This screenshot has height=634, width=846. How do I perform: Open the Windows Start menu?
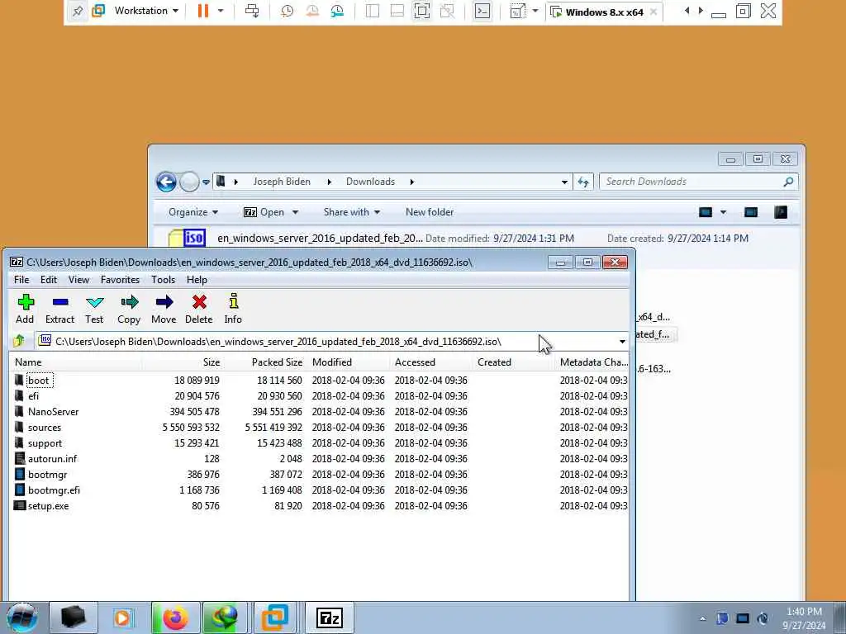pos(21,617)
